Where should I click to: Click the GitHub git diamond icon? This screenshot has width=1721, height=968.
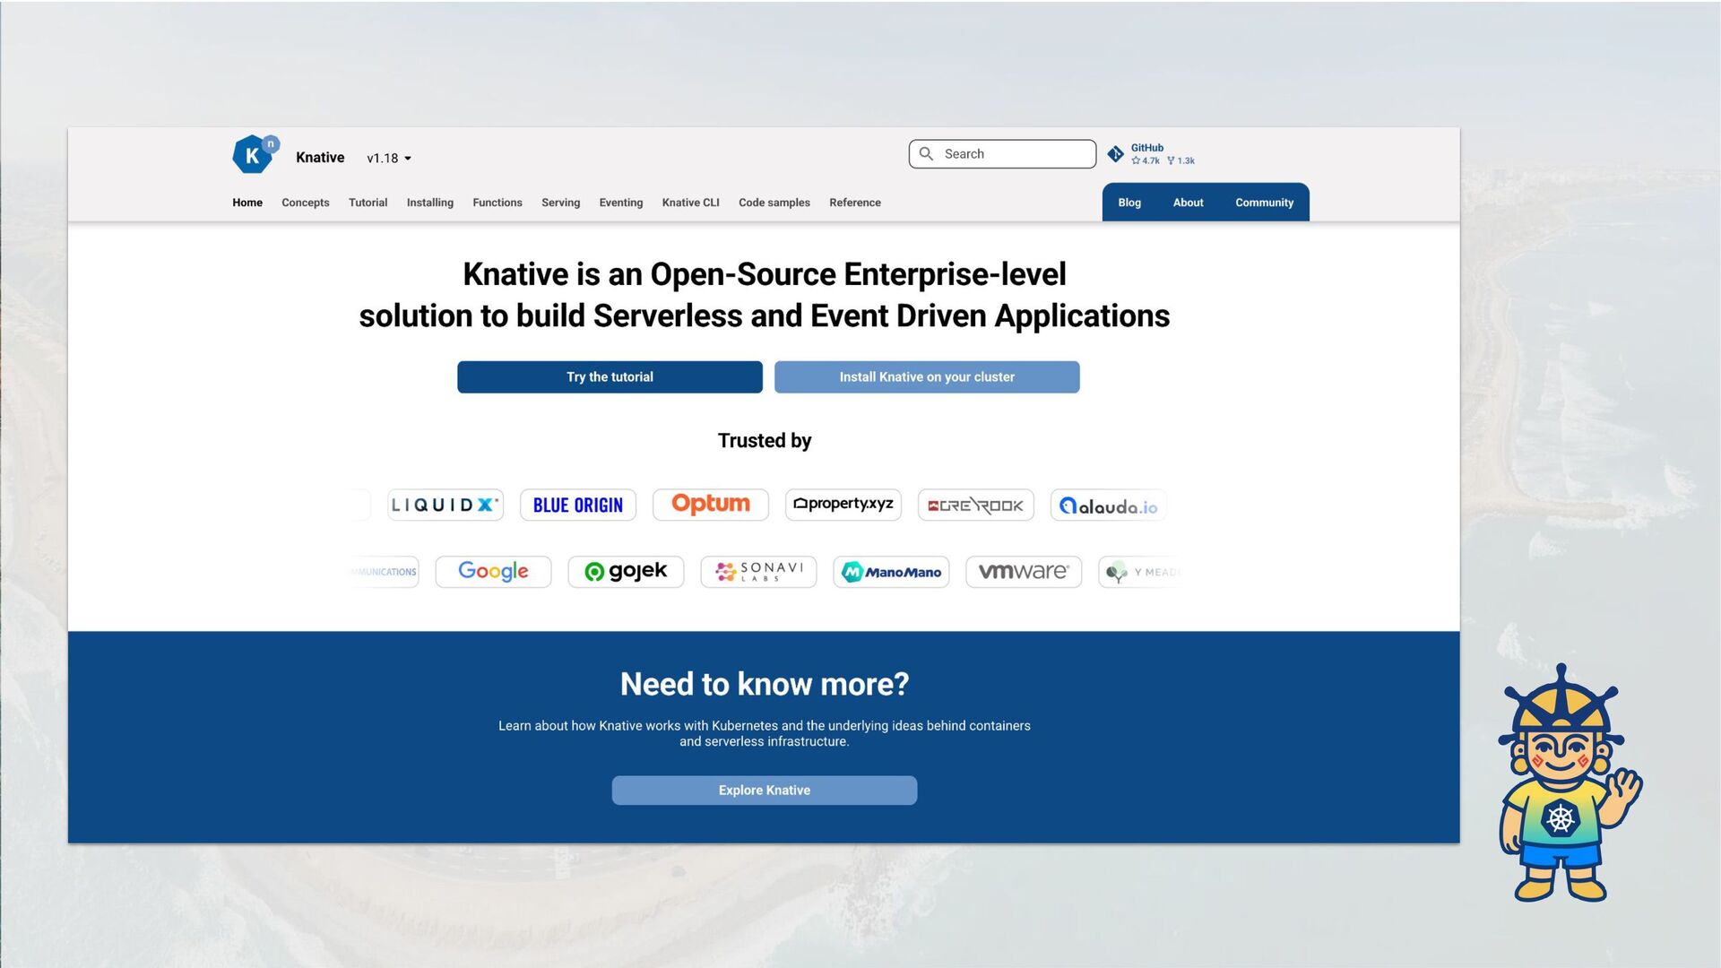pos(1116,154)
